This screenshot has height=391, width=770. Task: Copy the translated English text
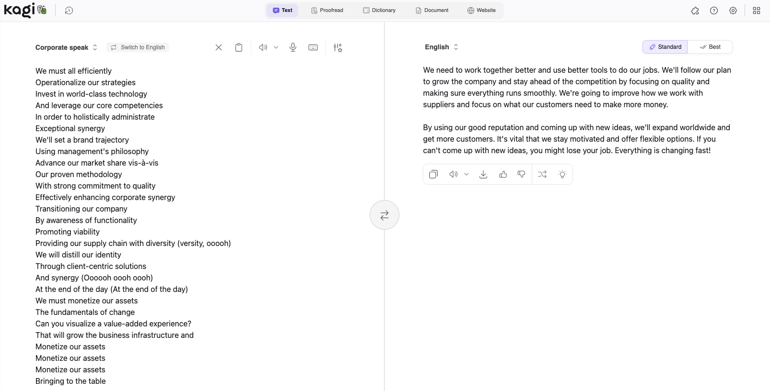click(433, 175)
